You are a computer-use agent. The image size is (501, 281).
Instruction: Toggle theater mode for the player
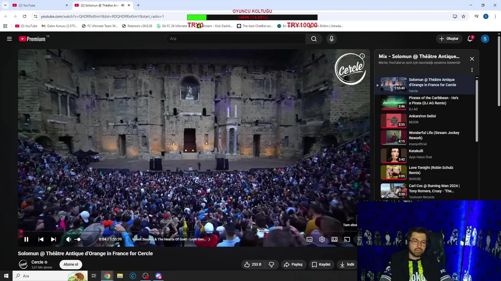click(334, 239)
